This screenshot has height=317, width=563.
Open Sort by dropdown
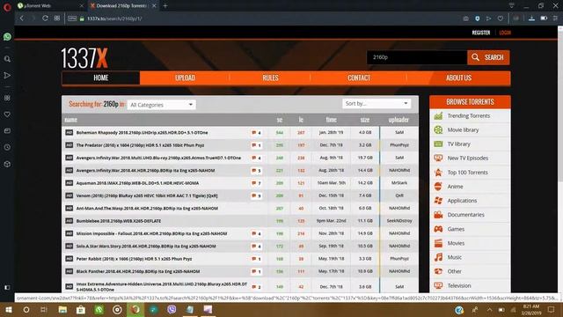(377, 104)
